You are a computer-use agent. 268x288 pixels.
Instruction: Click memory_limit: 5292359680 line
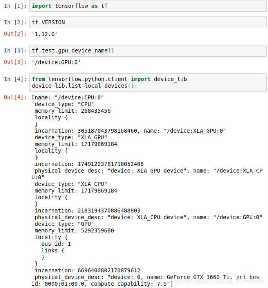click(x=74, y=230)
